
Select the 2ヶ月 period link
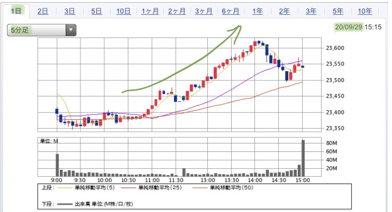point(177,11)
